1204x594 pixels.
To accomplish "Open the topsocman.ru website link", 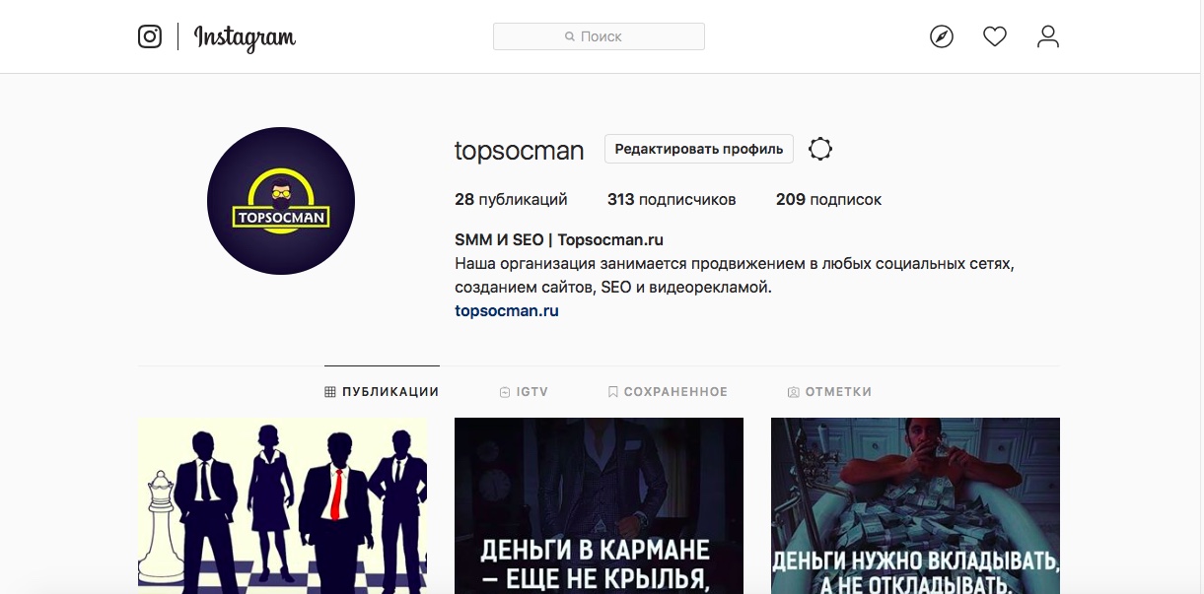I will click(x=507, y=310).
